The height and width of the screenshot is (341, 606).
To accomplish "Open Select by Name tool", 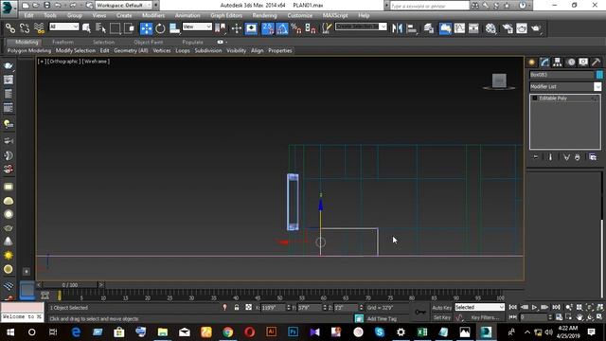I will [100, 28].
